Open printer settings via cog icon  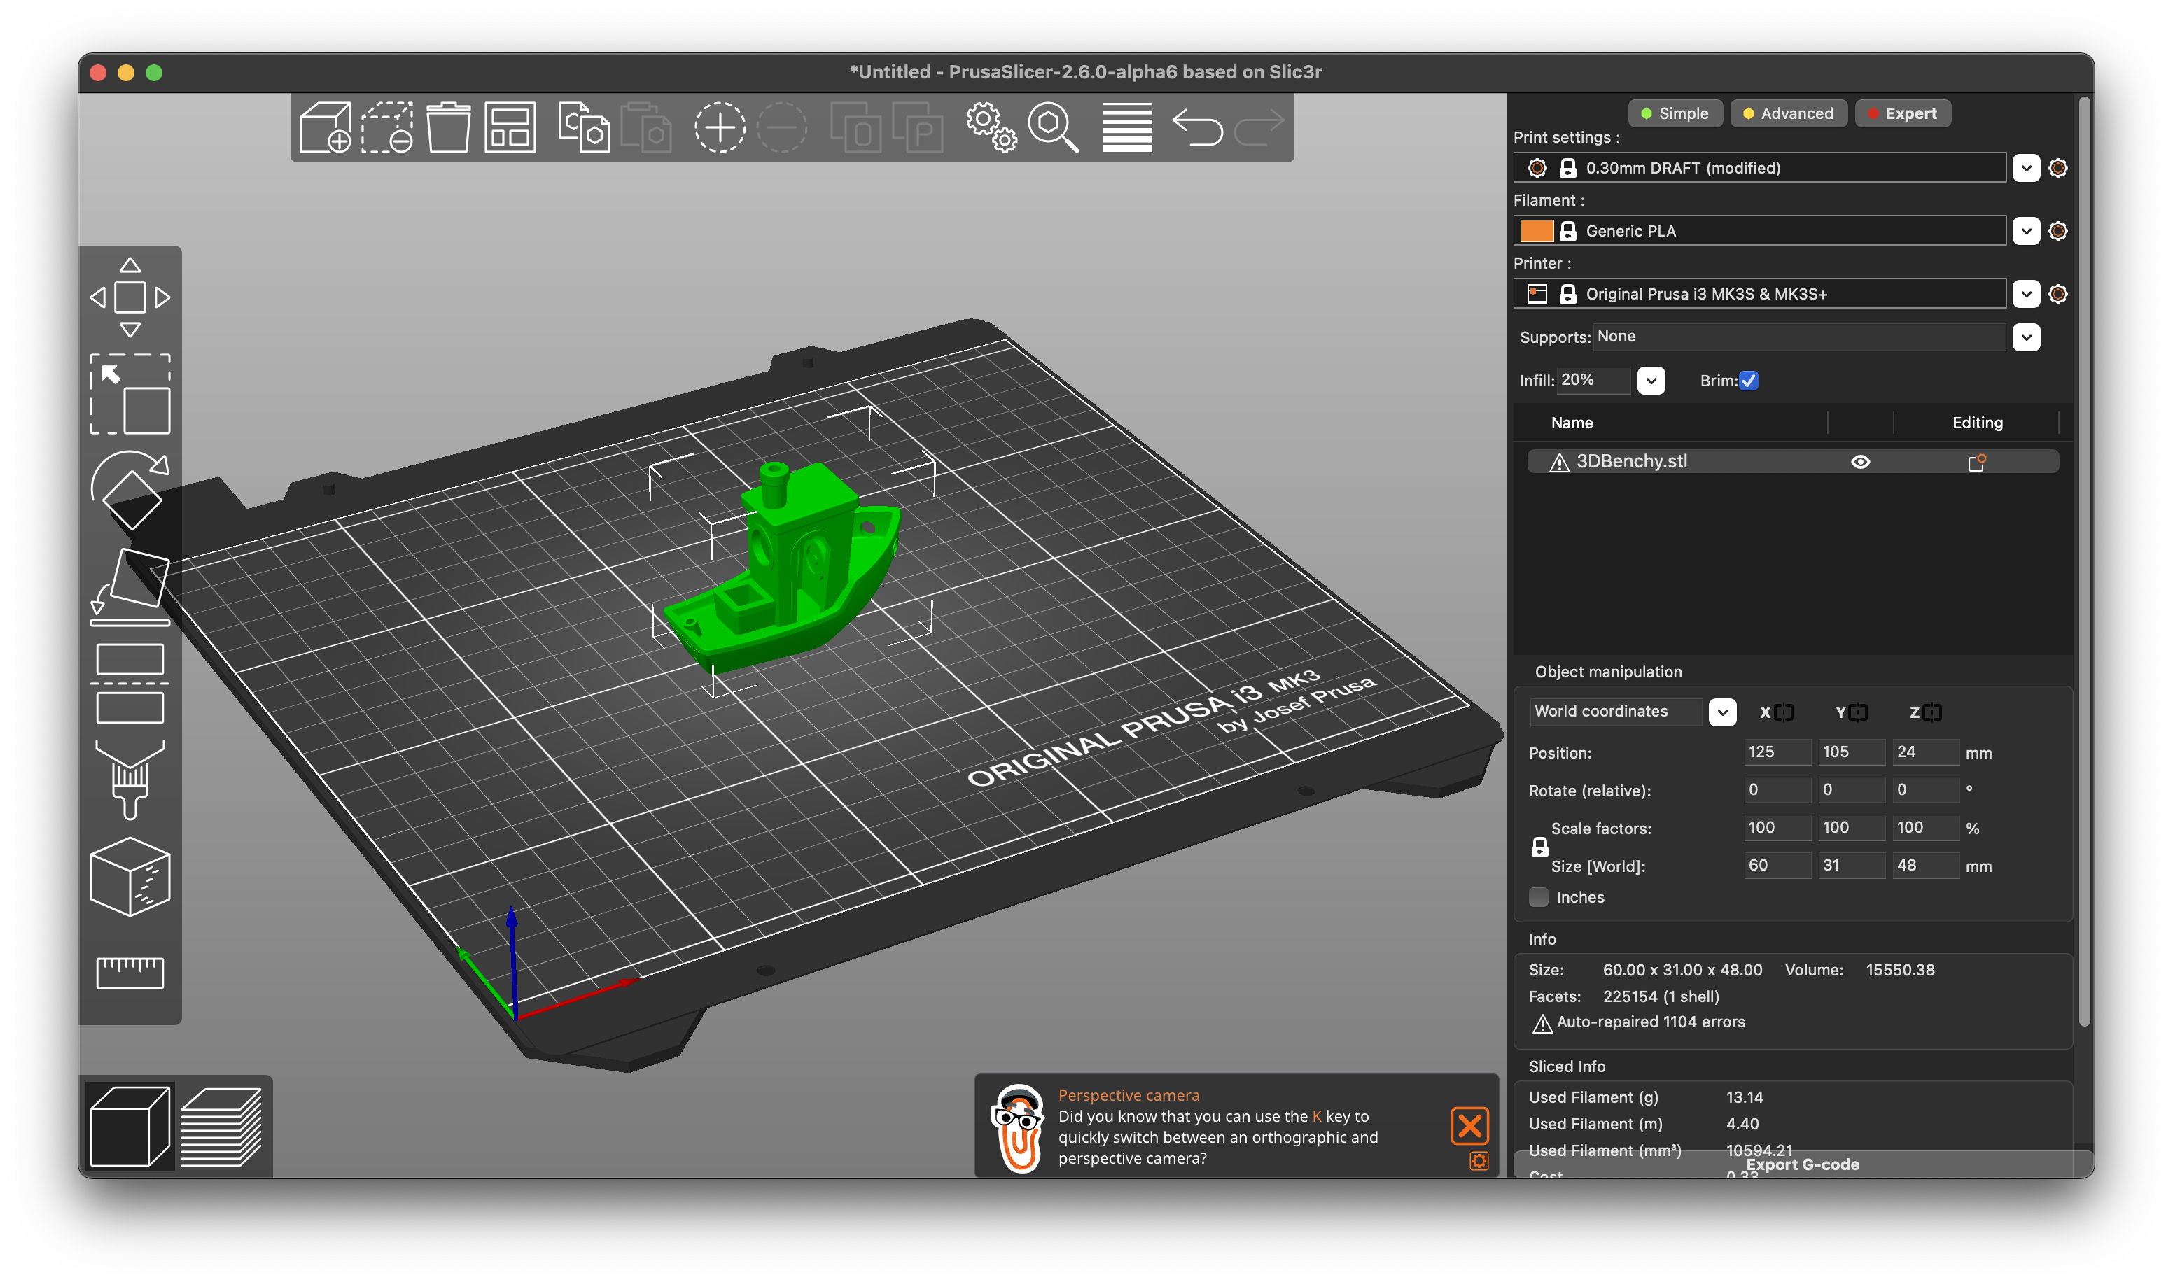tap(2057, 294)
